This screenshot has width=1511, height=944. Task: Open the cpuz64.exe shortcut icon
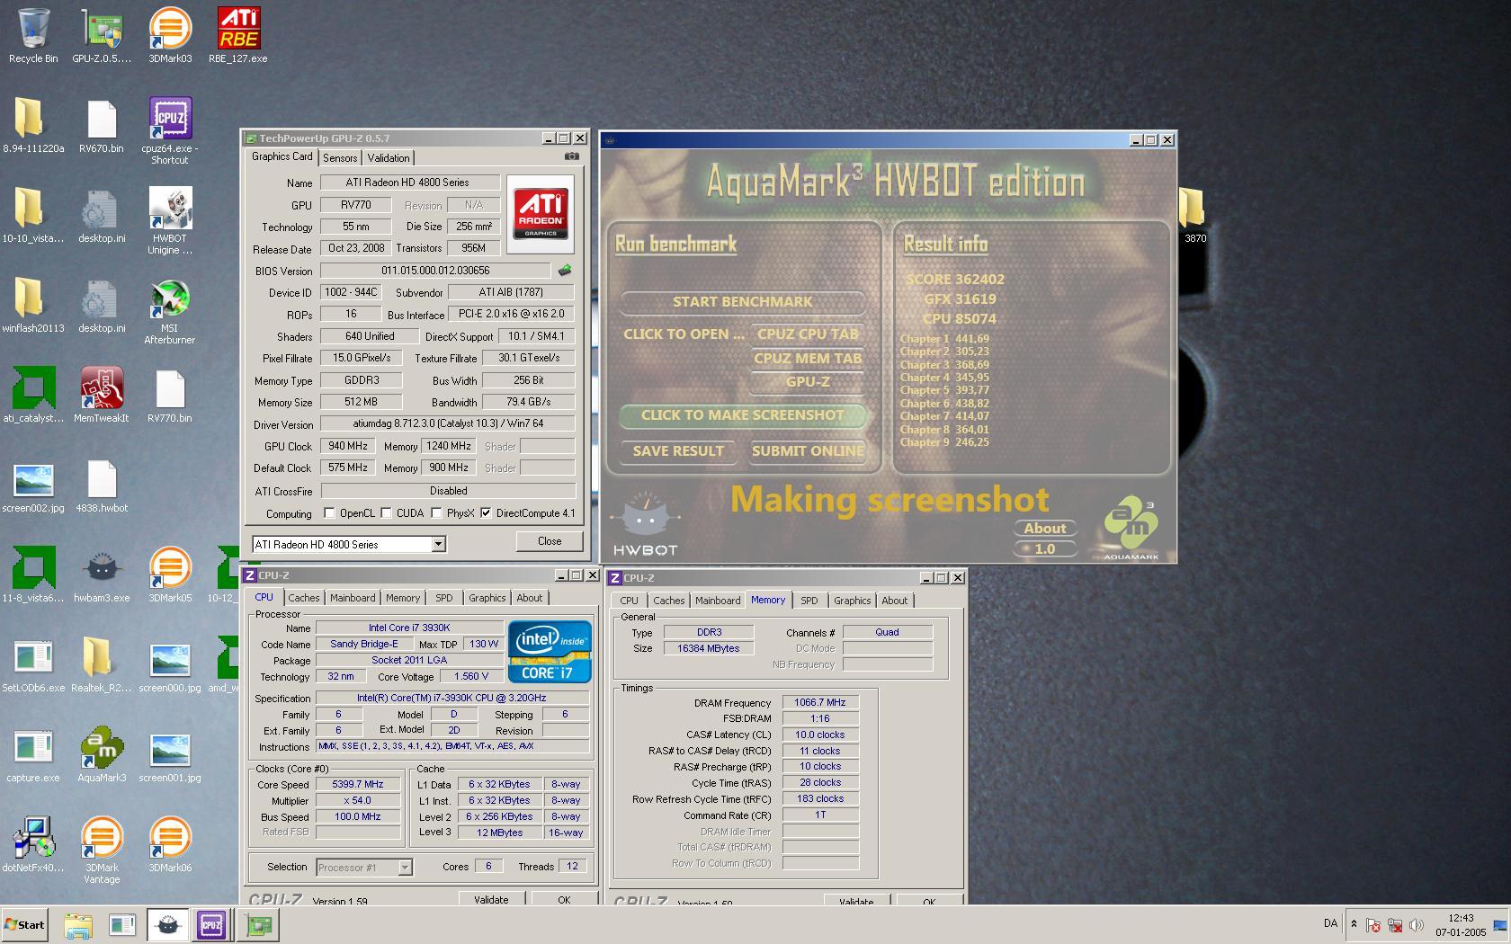pos(170,130)
